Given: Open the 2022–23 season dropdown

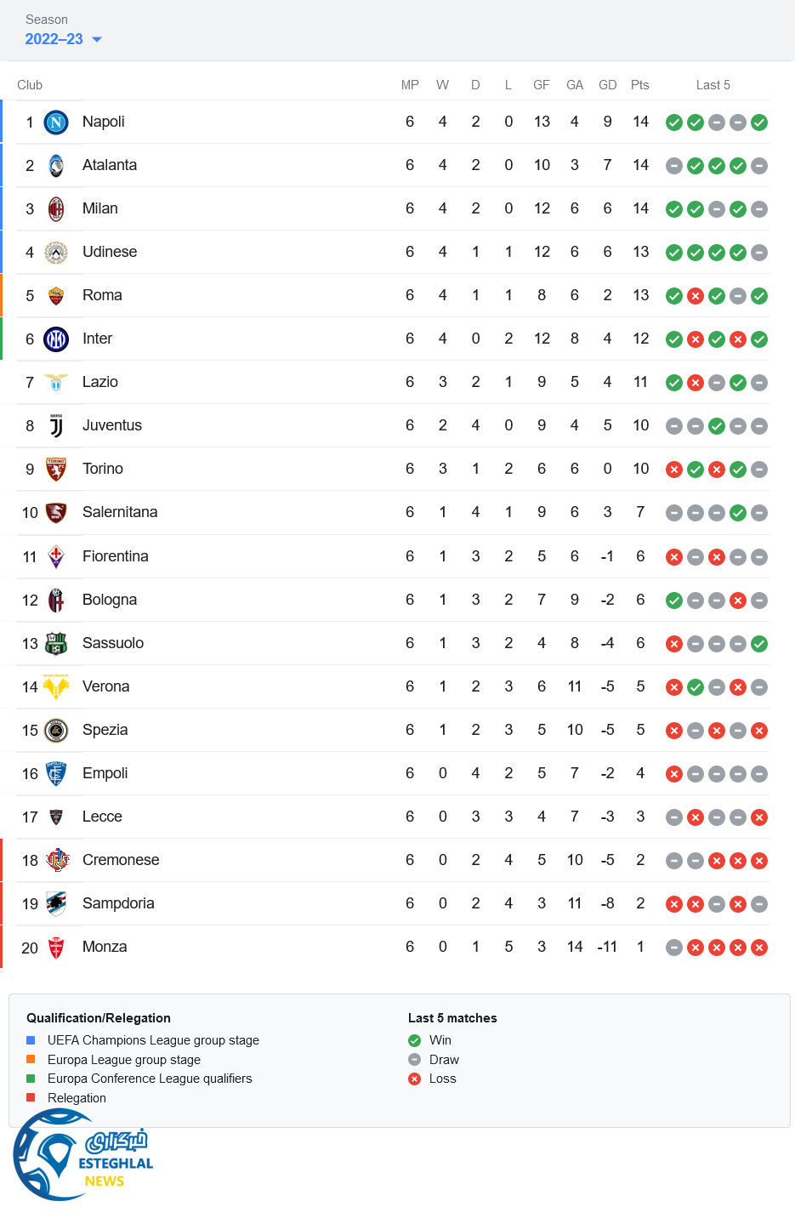Looking at the screenshot, I should coord(54,39).
